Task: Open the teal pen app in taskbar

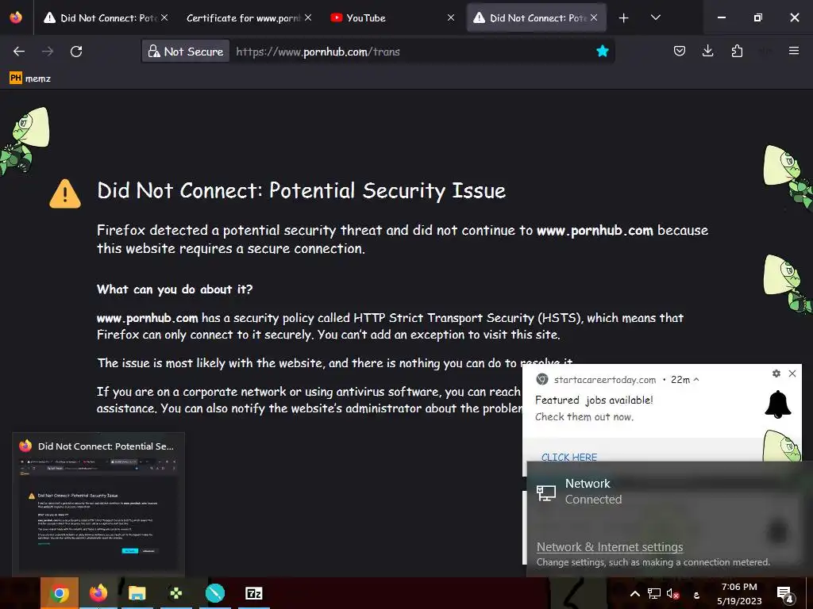Action: point(214,593)
